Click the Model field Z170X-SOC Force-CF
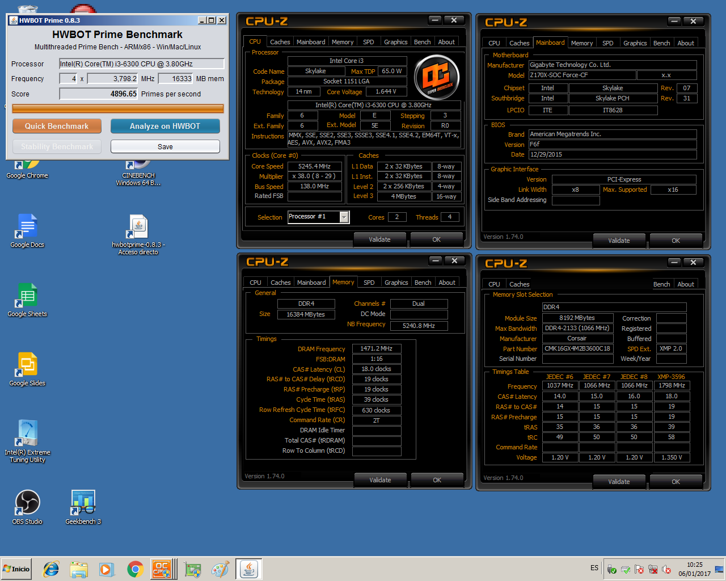The image size is (726, 581). (x=582, y=75)
